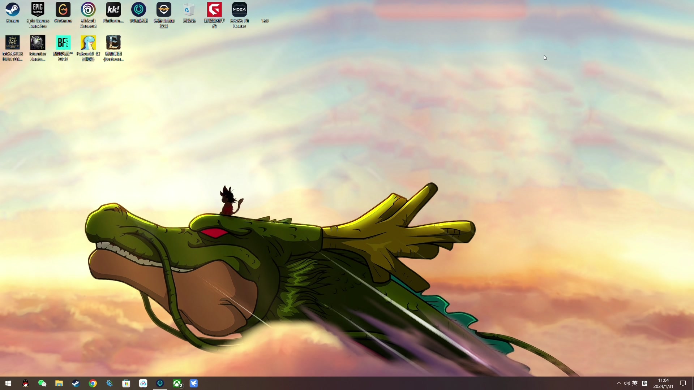This screenshot has width=694, height=390.
Task: Open the Xbox app in taskbar
Action: 177,383
